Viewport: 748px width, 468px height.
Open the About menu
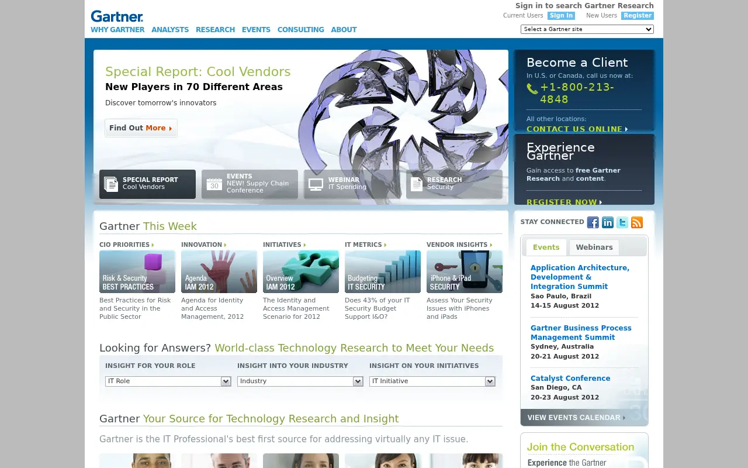click(344, 30)
